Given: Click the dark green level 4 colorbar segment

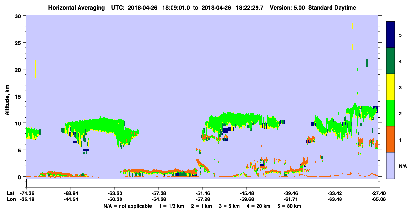Looking at the screenshot, I should [x=391, y=61].
